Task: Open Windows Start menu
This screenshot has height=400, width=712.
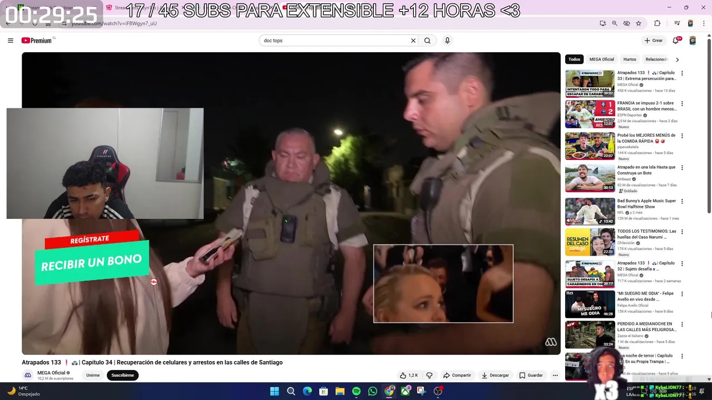Action: [x=274, y=392]
